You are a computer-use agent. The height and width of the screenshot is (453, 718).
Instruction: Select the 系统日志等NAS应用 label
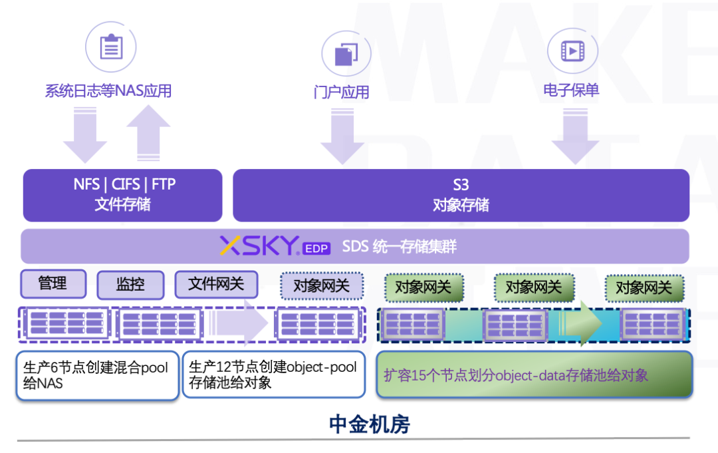(108, 90)
